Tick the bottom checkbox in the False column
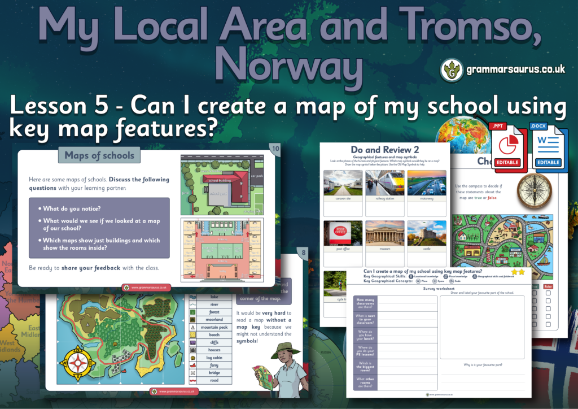Viewport: 578px width, 409px height. (548, 324)
